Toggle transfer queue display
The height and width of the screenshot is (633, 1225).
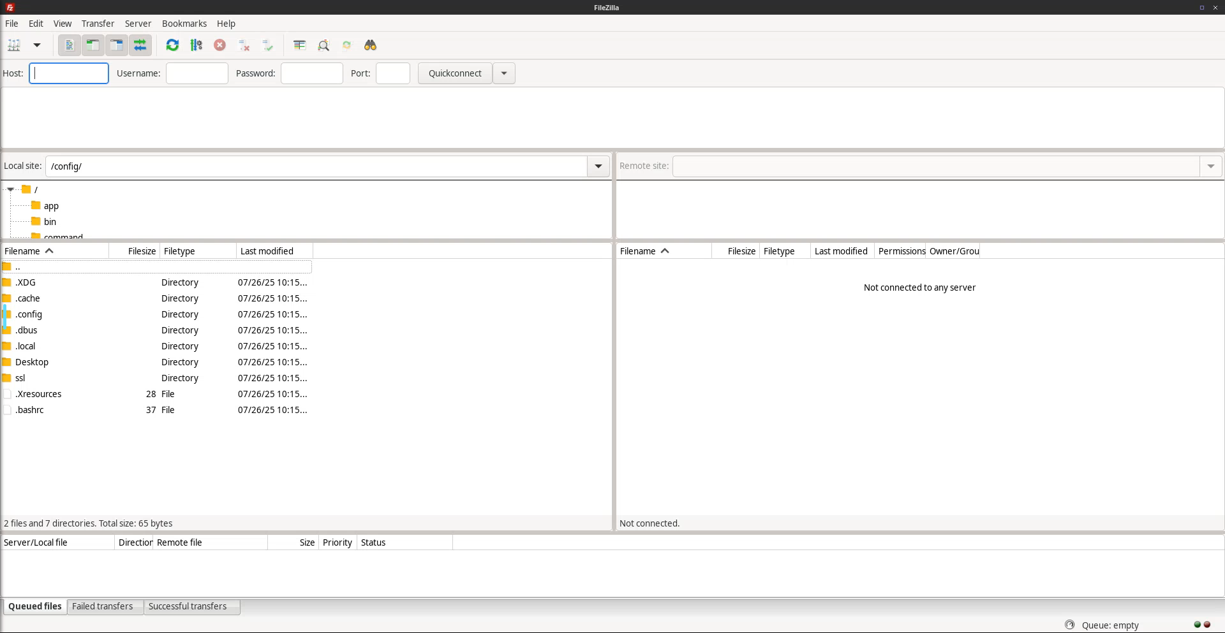pyautogui.click(x=140, y=45)
